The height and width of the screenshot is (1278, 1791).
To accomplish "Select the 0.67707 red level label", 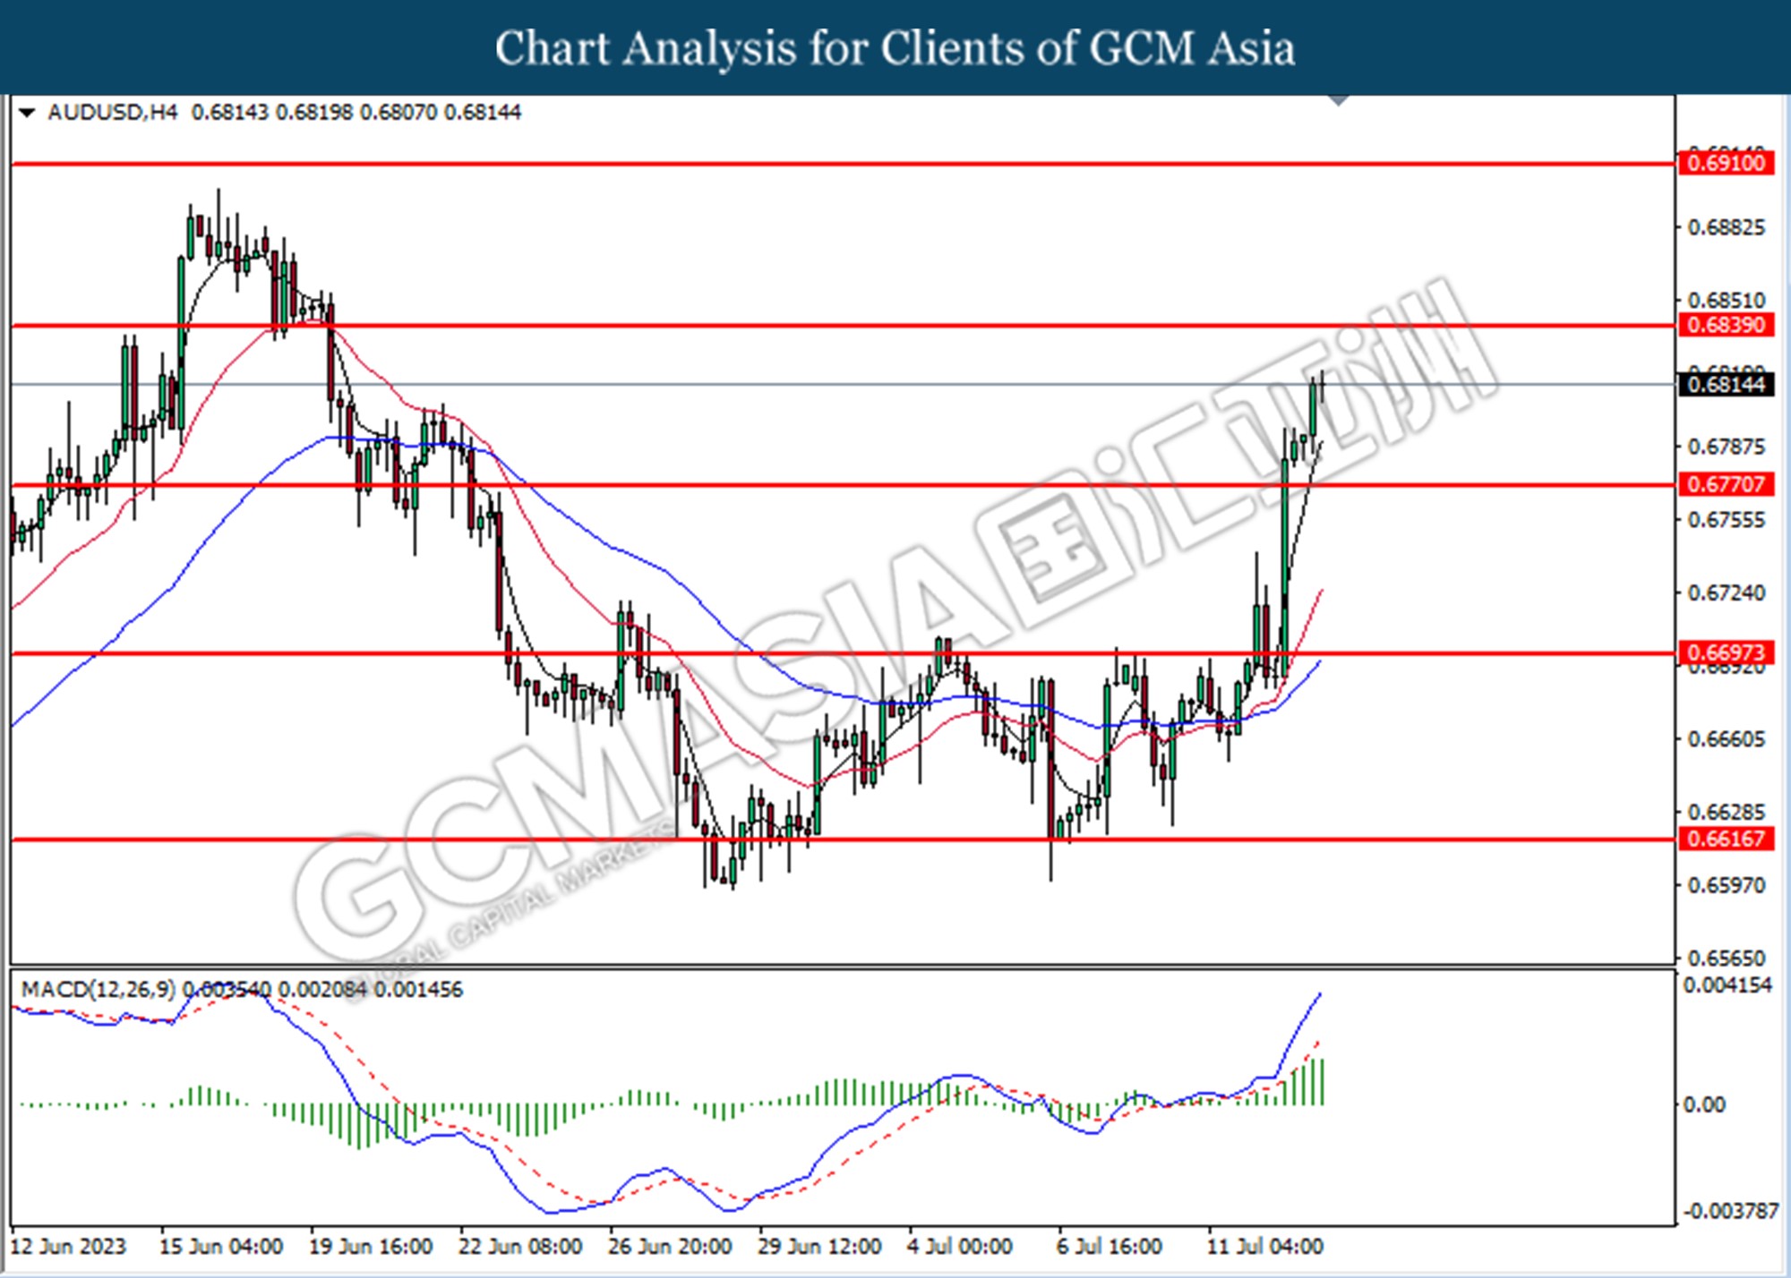I will tap(1726, 484).
